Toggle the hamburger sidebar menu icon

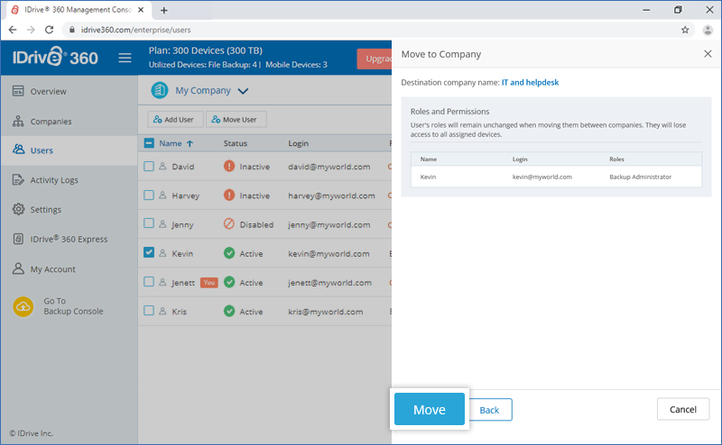125,58
